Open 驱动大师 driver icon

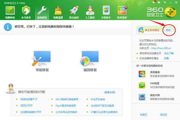(142, 97)
